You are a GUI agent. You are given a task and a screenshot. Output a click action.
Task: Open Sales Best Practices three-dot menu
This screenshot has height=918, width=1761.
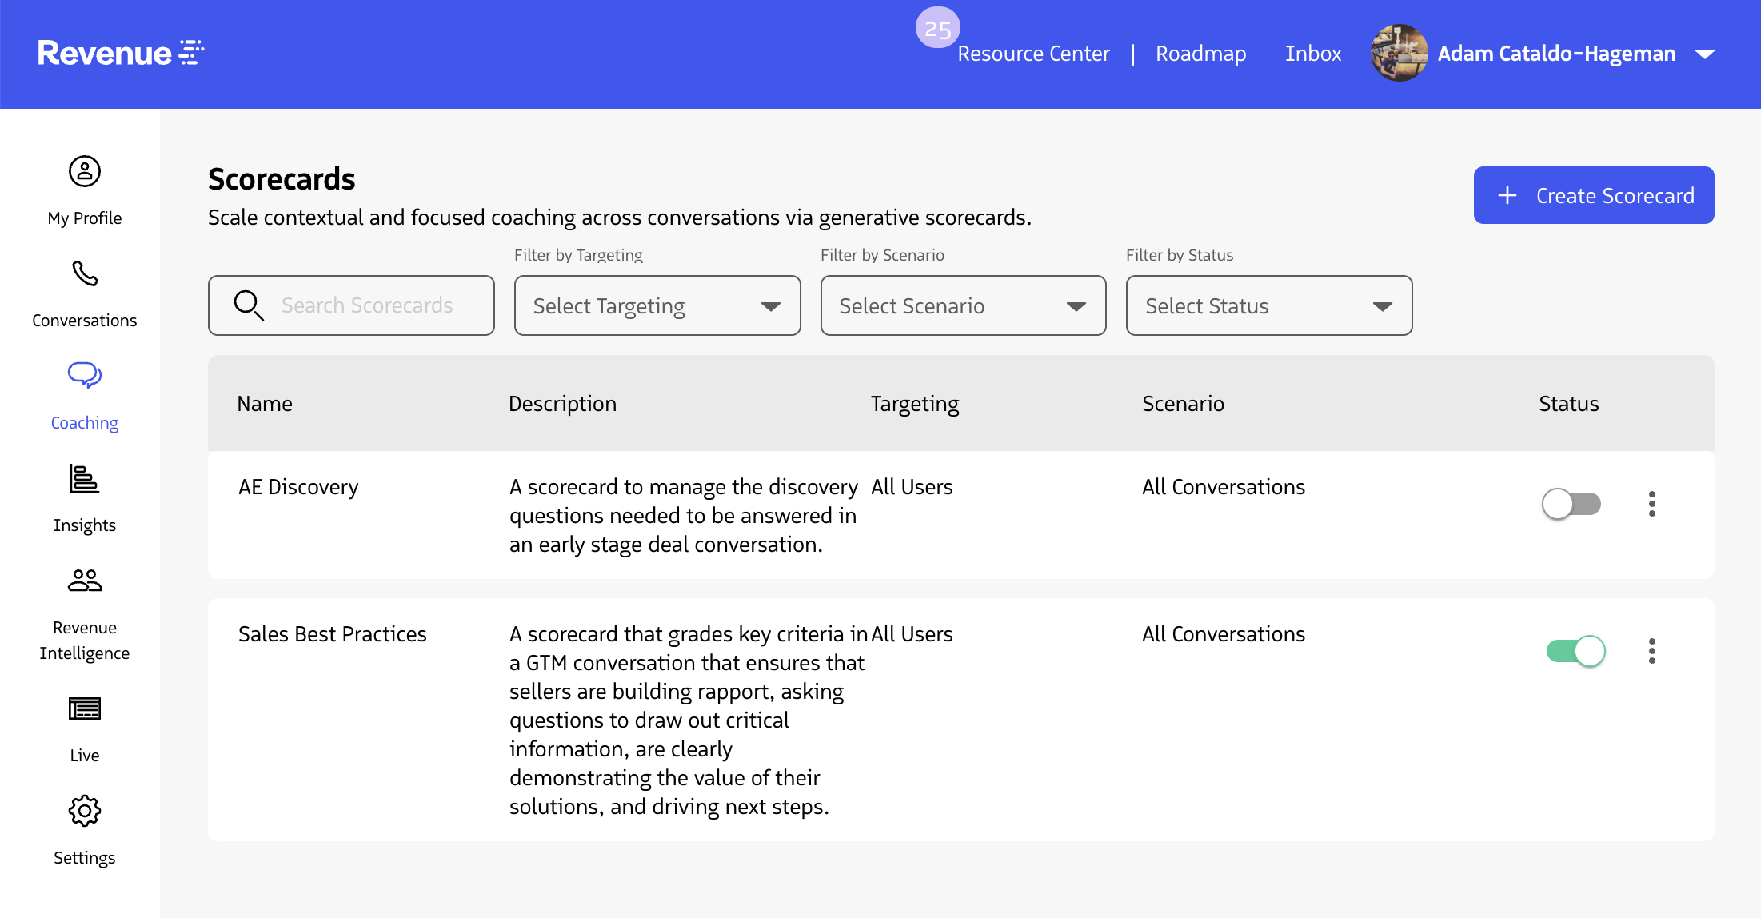click(1652, 651)
